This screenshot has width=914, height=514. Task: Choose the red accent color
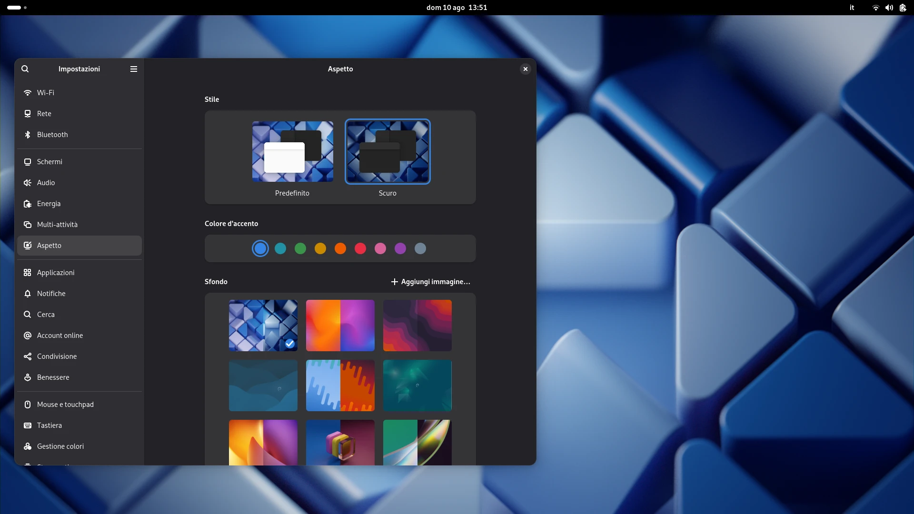click(360, 248)
